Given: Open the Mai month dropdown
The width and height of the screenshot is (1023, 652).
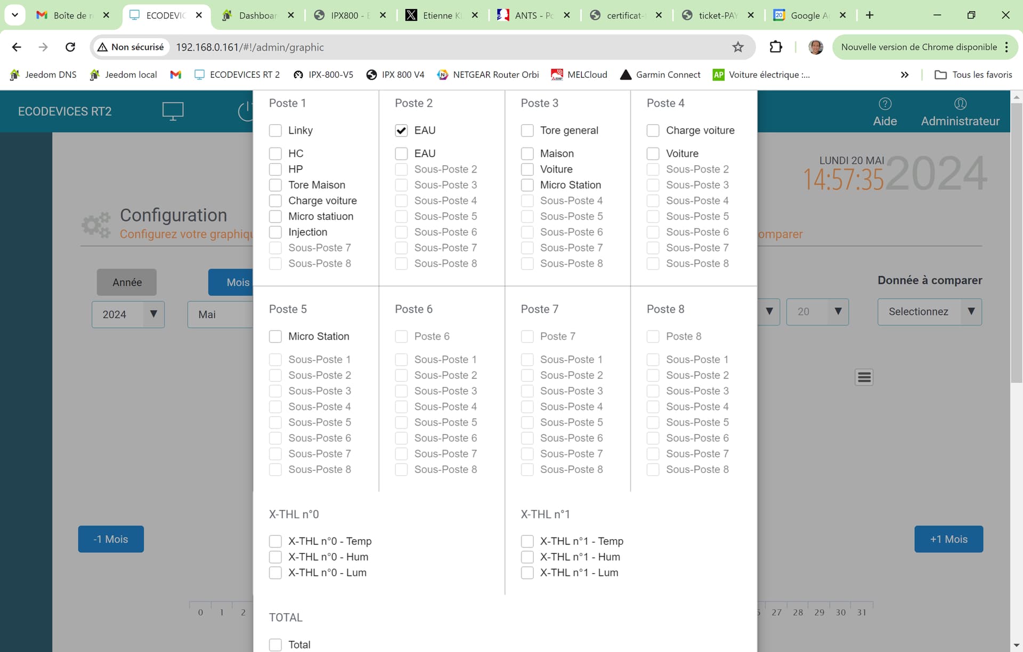Looking at the screenshot, I should pyautogui.click(x=220, y=314).
